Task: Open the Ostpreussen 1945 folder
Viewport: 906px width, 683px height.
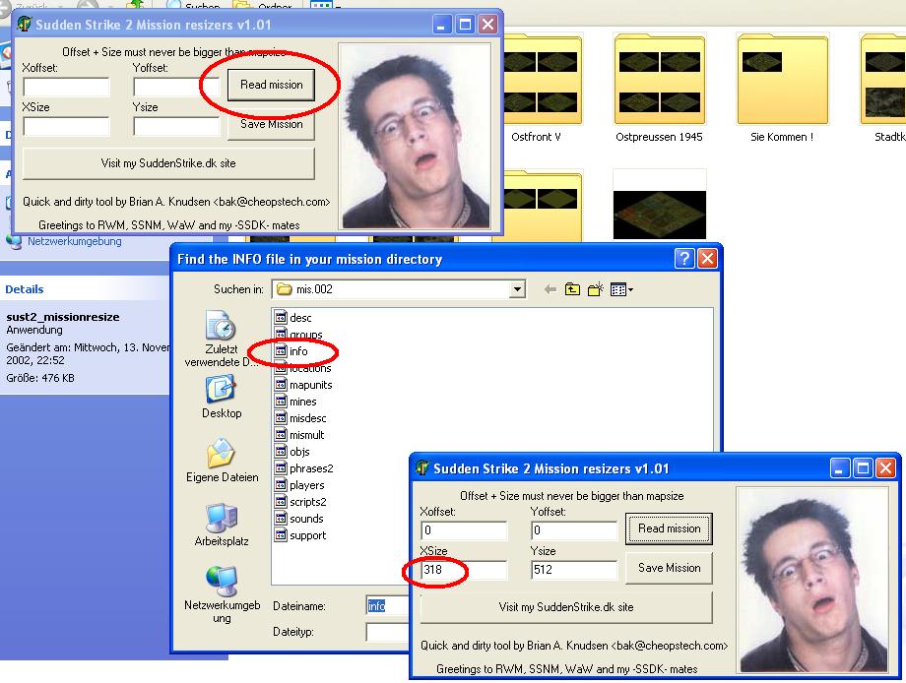Action: click(659, 87)
